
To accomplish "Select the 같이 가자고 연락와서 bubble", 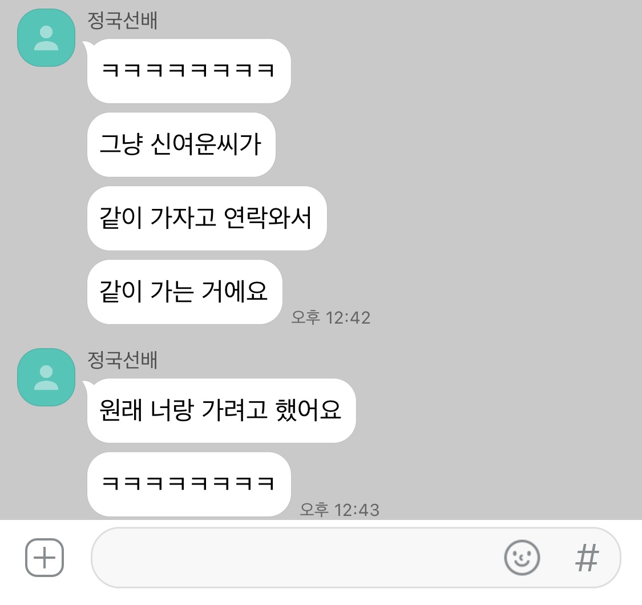I will point(207,218).
